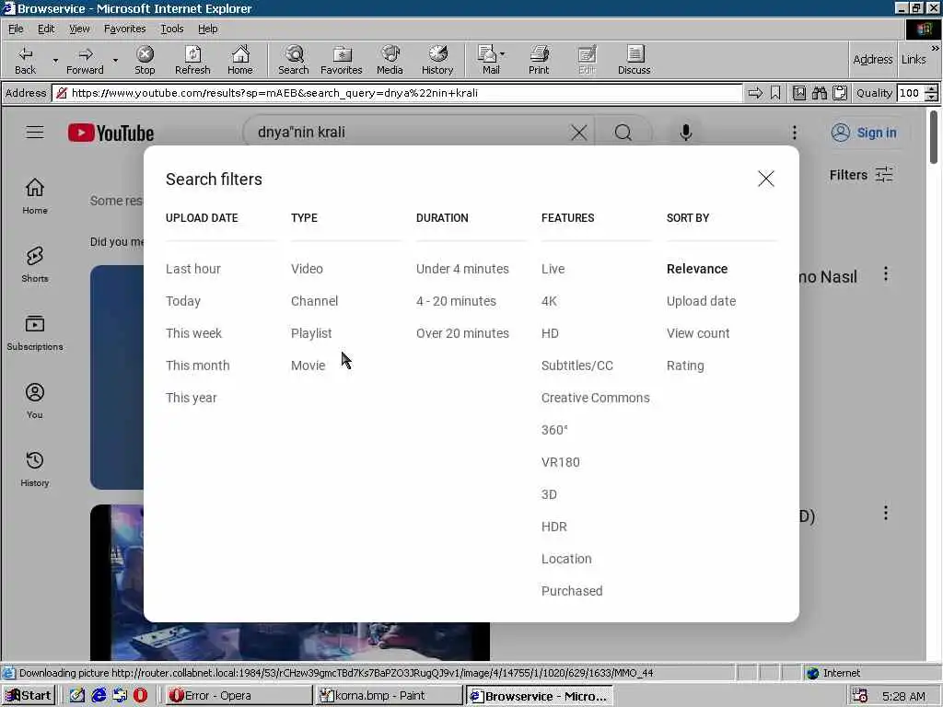Select Movie type filter
Image resolution: width=943 pixels, height=707 pixels.
308,365
